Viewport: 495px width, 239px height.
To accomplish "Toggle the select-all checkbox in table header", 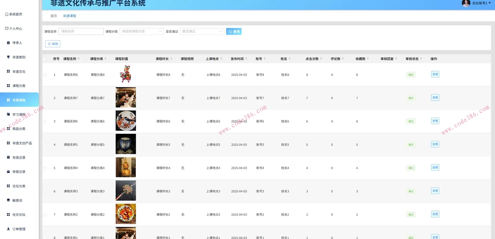I will (44, 59).
